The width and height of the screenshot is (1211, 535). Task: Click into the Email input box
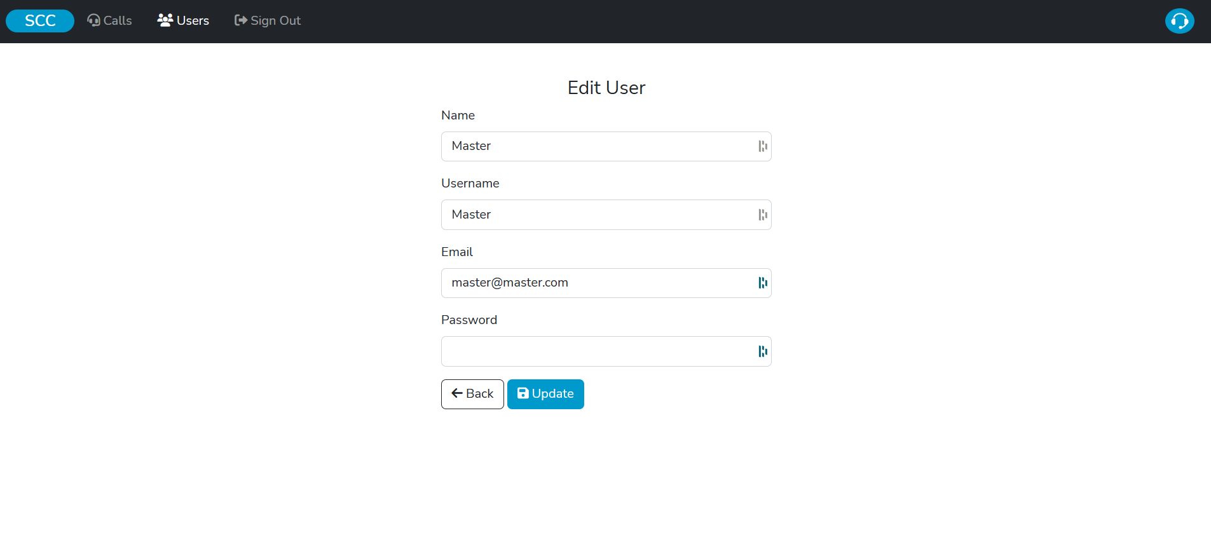[598, 283]
